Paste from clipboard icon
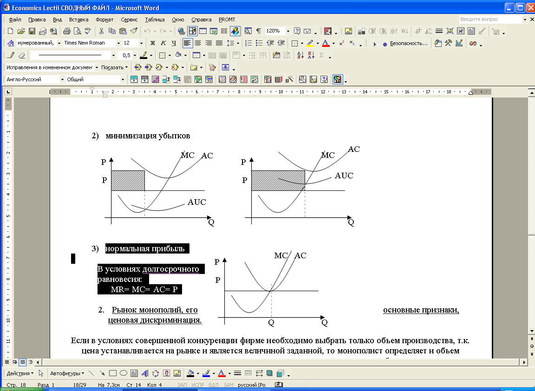 pos(123,32)
